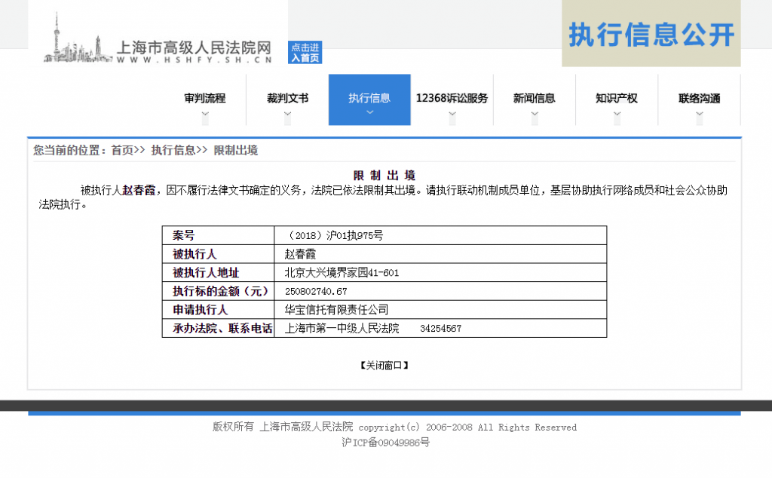Expand chevron under 新闻信息
772x478 pixels.
pos(534,115)
